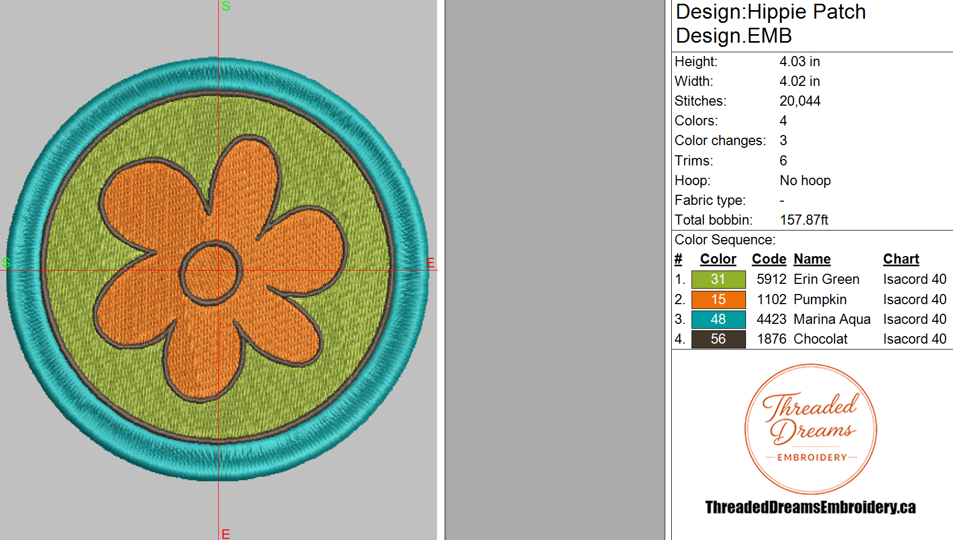
Task: Click the 'Code' column header
Action: click(769, 259)
